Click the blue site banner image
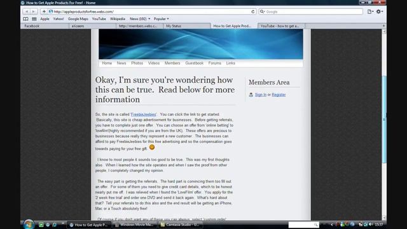The width and height of the screenshot is (407, 229). (x=201, y=44)
